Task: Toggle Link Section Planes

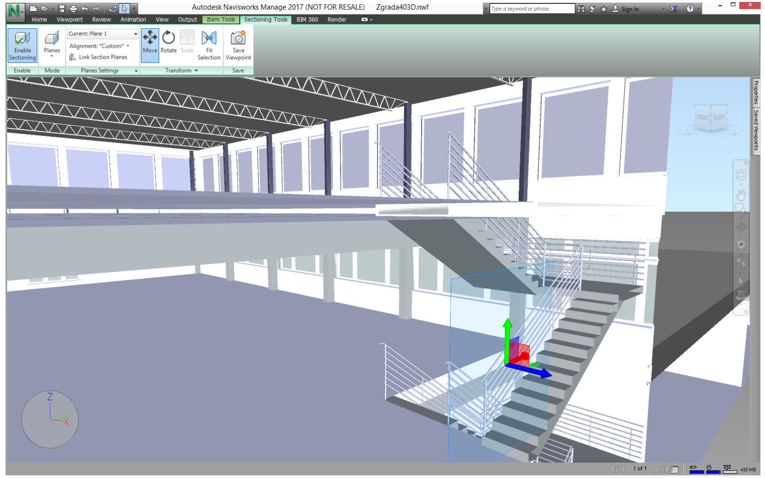Action: click(98, 57)
